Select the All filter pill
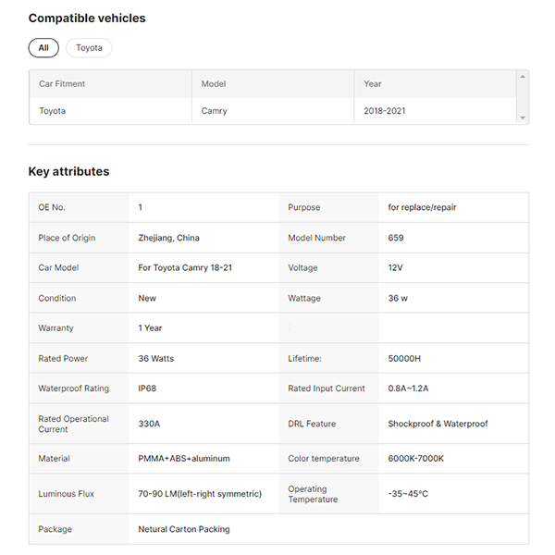 (43, 48)
